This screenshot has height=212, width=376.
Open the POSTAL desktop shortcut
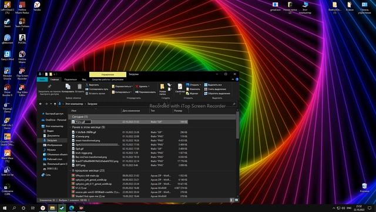[22, 39]
